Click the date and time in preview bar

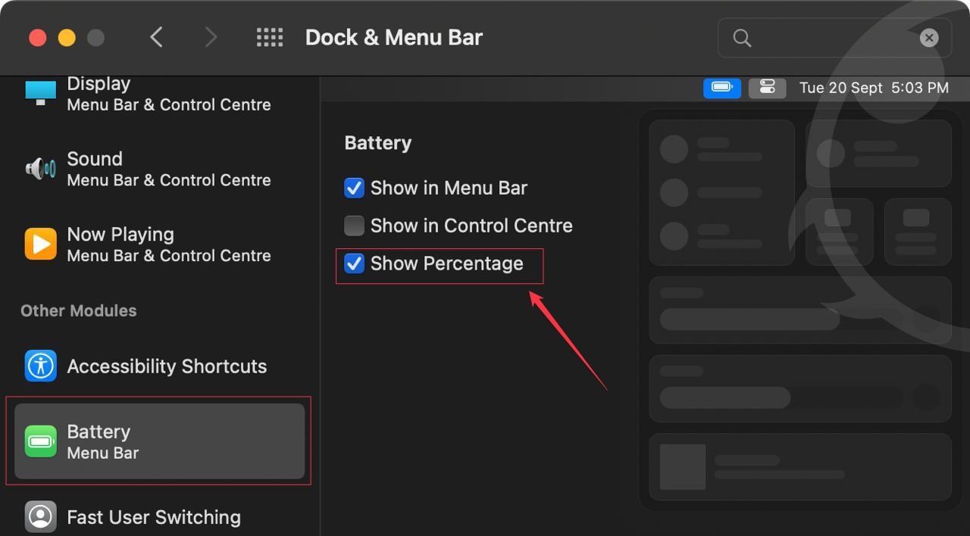tap(874, 88)
